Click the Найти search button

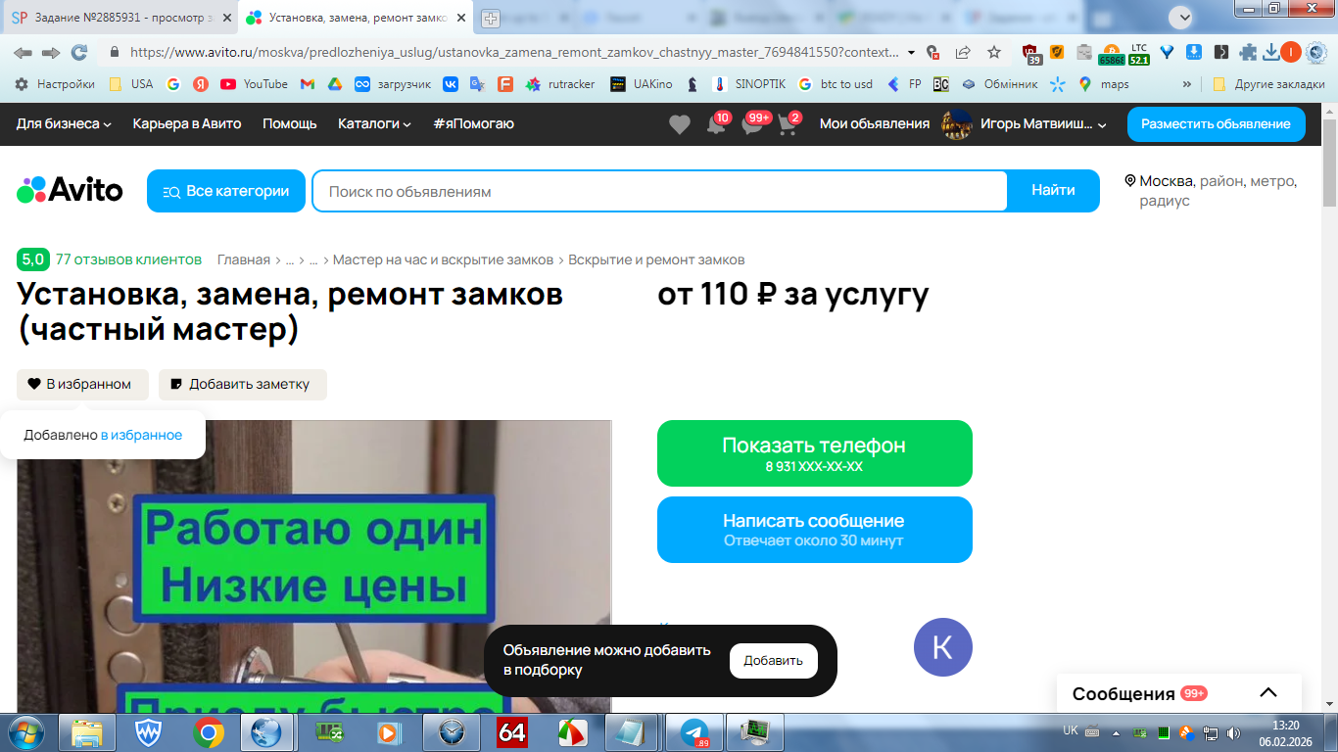(1053, 191)
